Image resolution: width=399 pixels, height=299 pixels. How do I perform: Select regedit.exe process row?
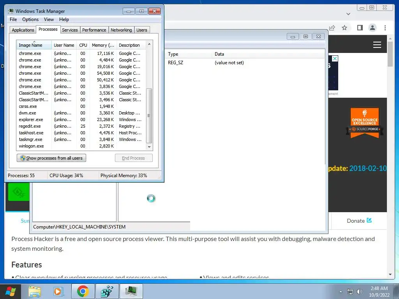point(81,126)
